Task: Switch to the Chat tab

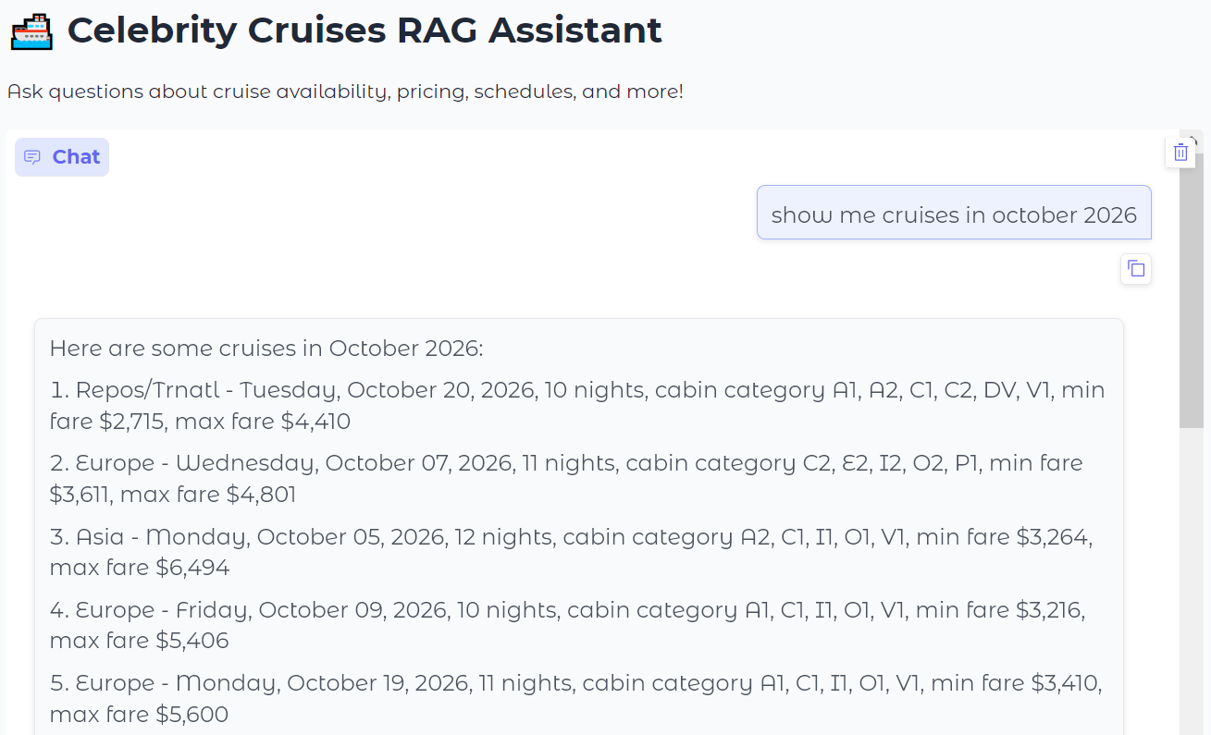Action: [x=61, y=156]
